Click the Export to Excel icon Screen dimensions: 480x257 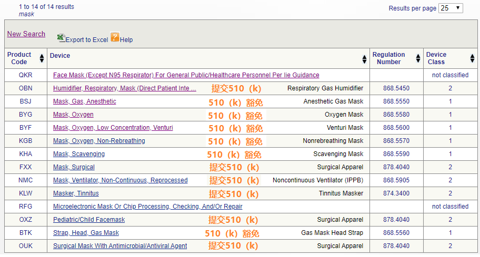click(x=61, y=38)
